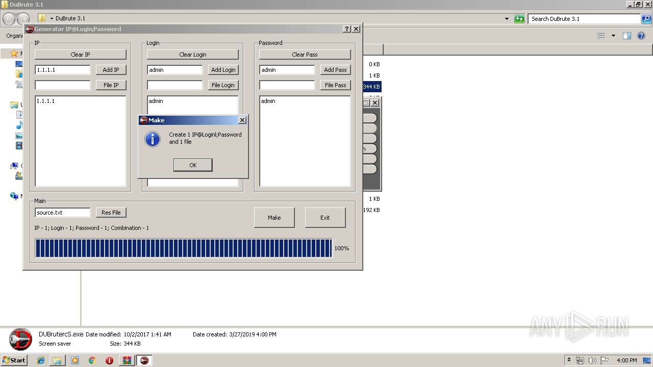Click File Login button
Image resolution: width=653 pixels, height=367 pixels.
223,85
